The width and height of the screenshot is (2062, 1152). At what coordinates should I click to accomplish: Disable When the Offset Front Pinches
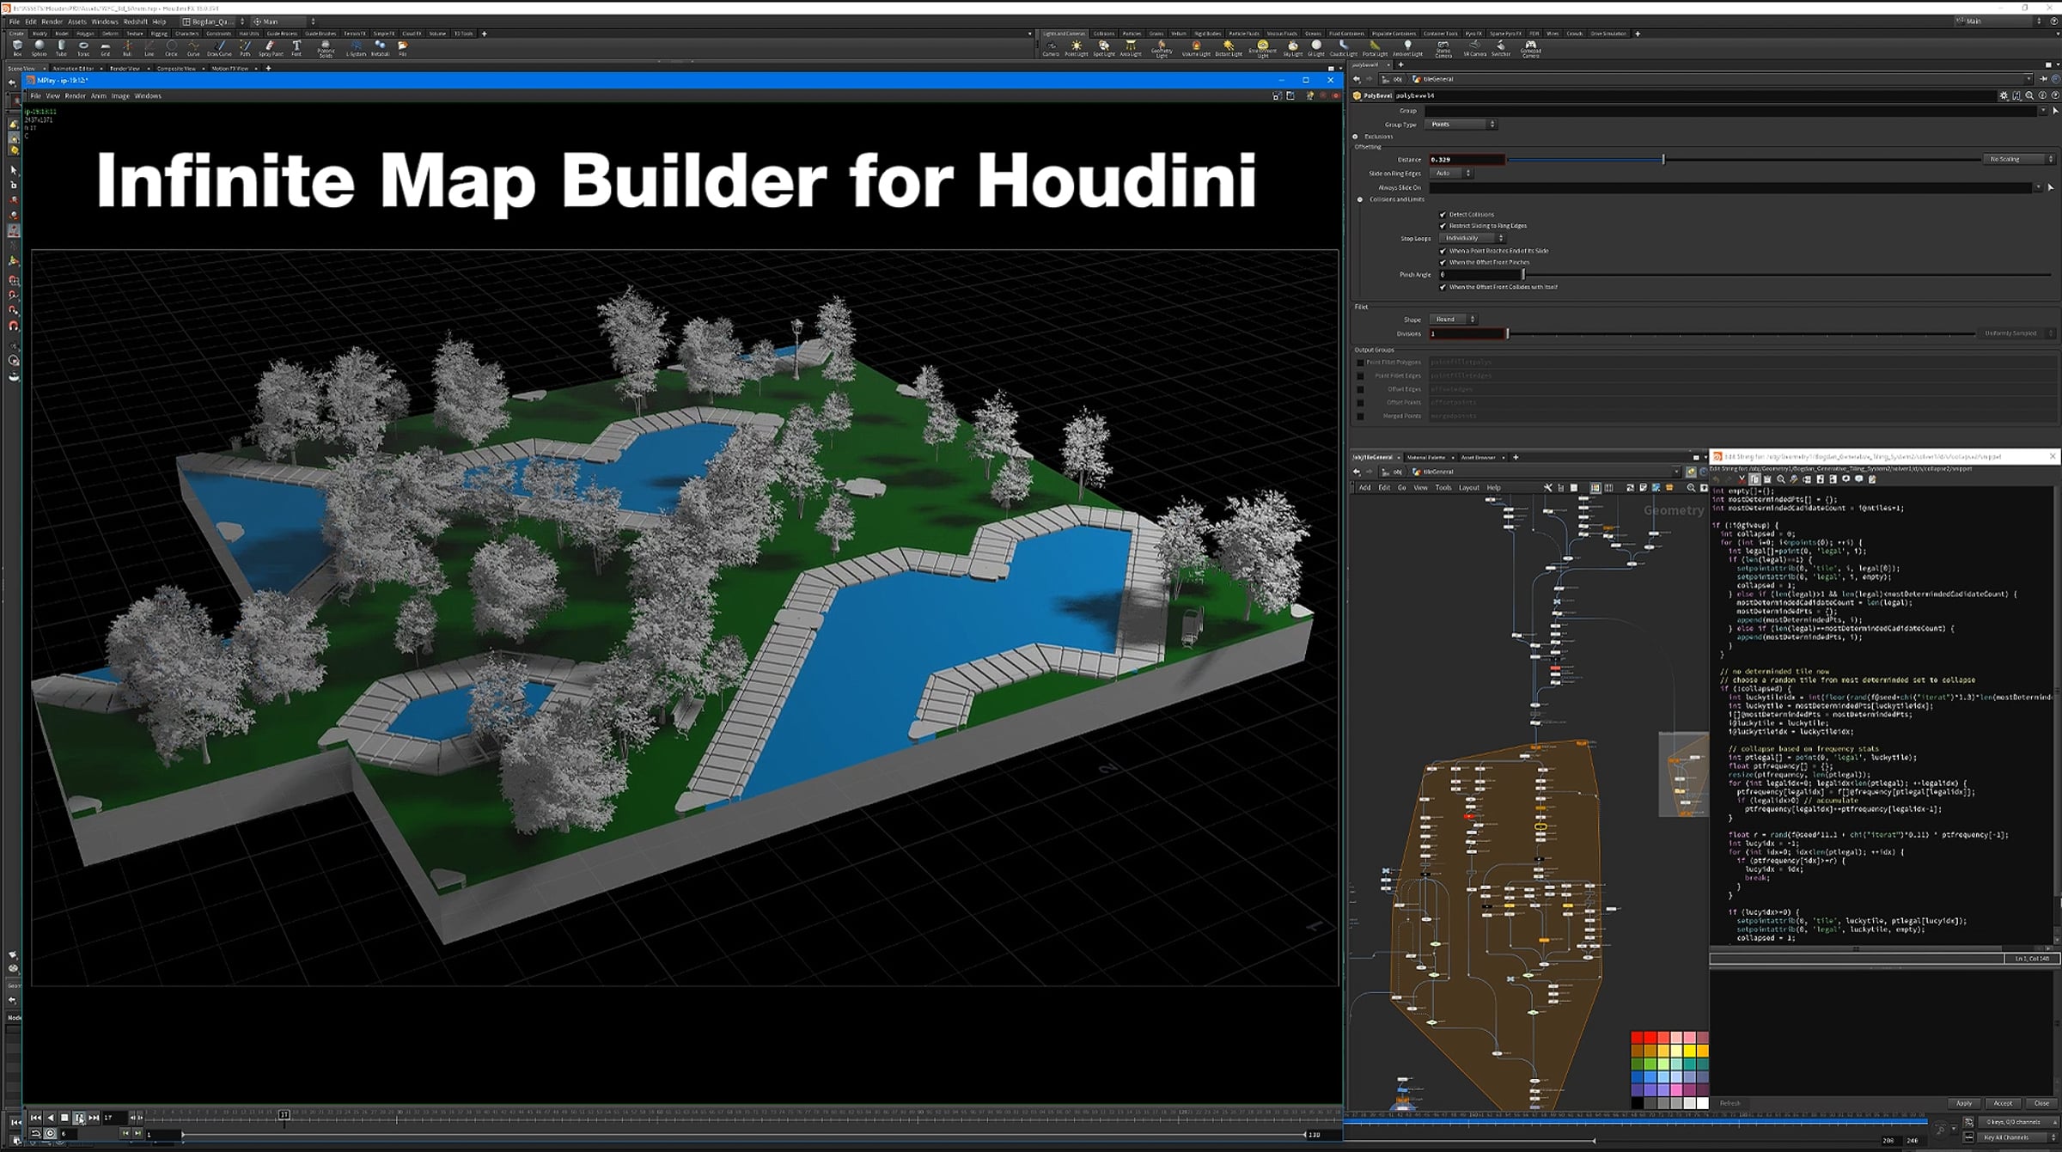coord(1443,263)
